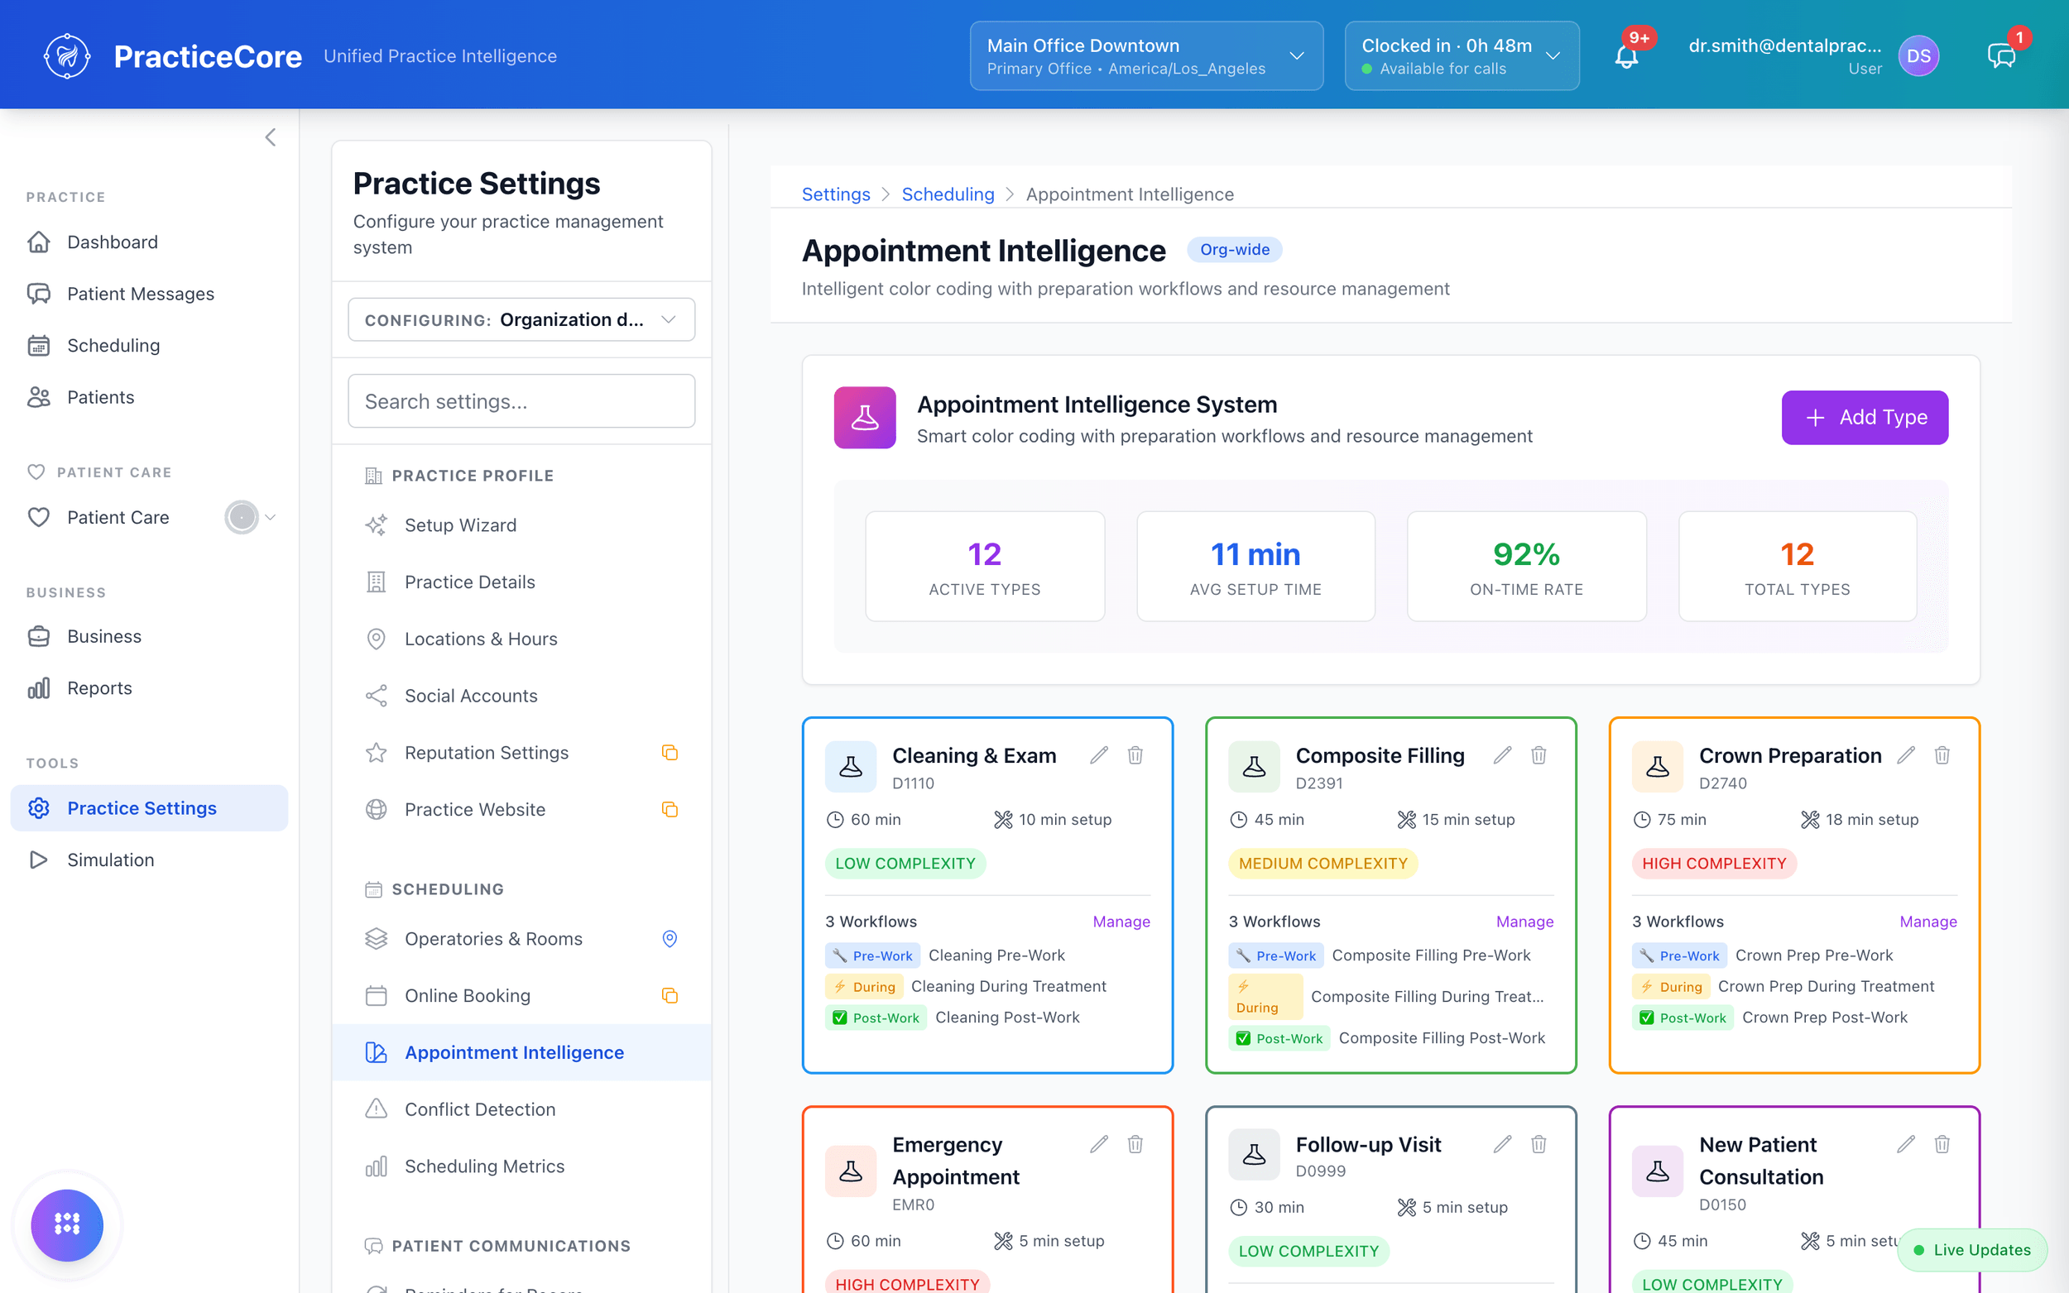The image size is (2069, 1293).
Task: Click the Add Type button
Action: tap(1865, 417)
